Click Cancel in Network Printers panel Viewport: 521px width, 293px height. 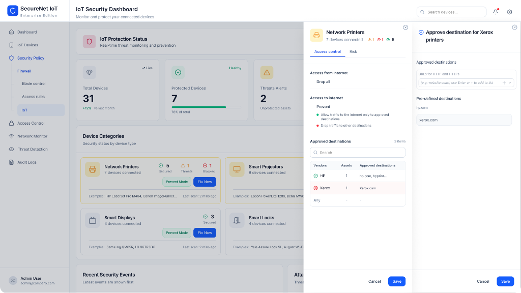(374, 281)
